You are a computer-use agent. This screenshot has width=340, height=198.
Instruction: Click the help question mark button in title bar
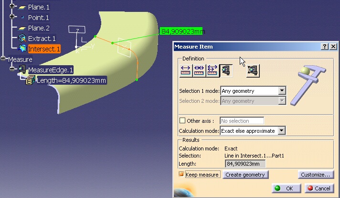click(x=325, y=47)
